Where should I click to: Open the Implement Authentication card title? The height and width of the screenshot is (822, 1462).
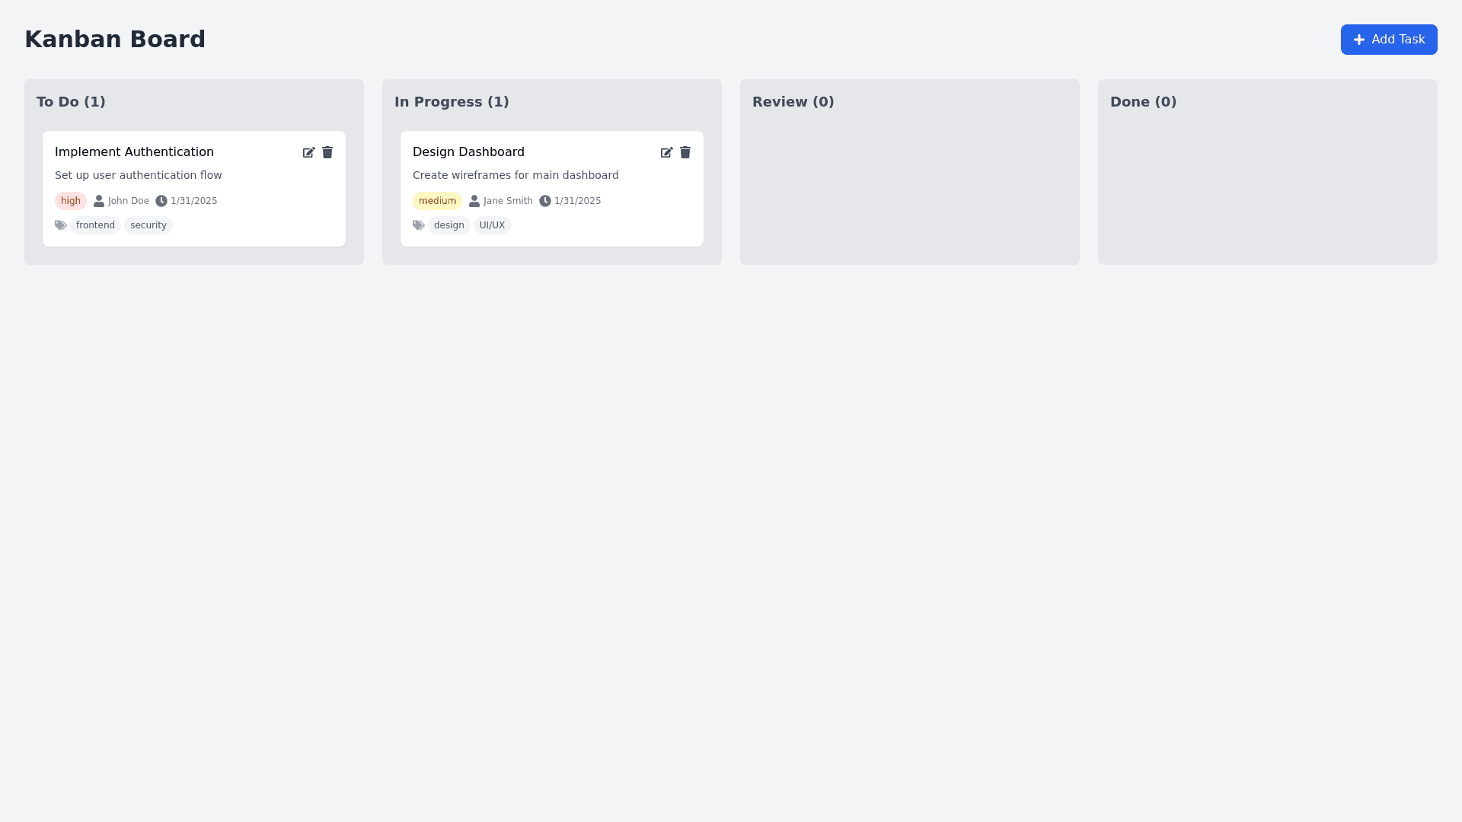[x=134, y=152]
